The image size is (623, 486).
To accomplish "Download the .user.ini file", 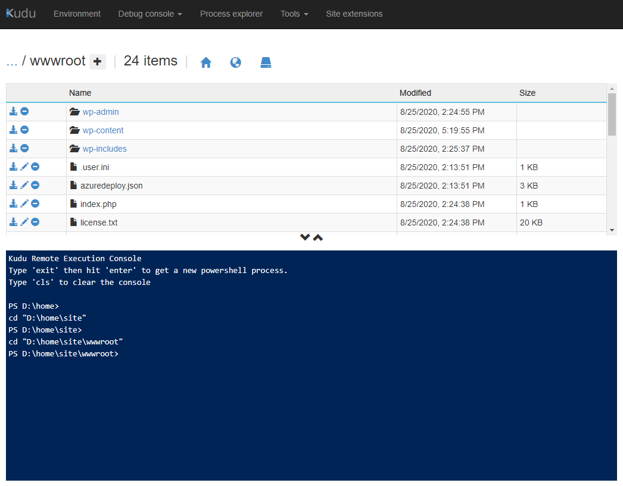I will 14,167.
